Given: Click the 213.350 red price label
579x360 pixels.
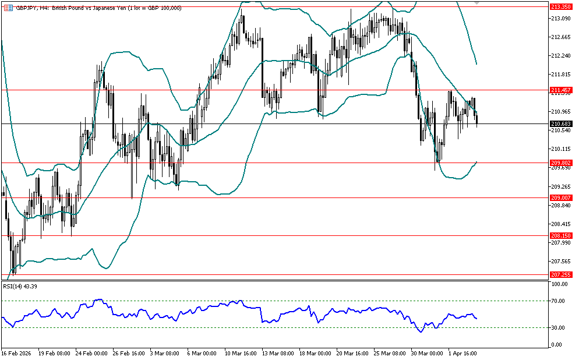Looking at the screenshot, I should coord(560,6).
